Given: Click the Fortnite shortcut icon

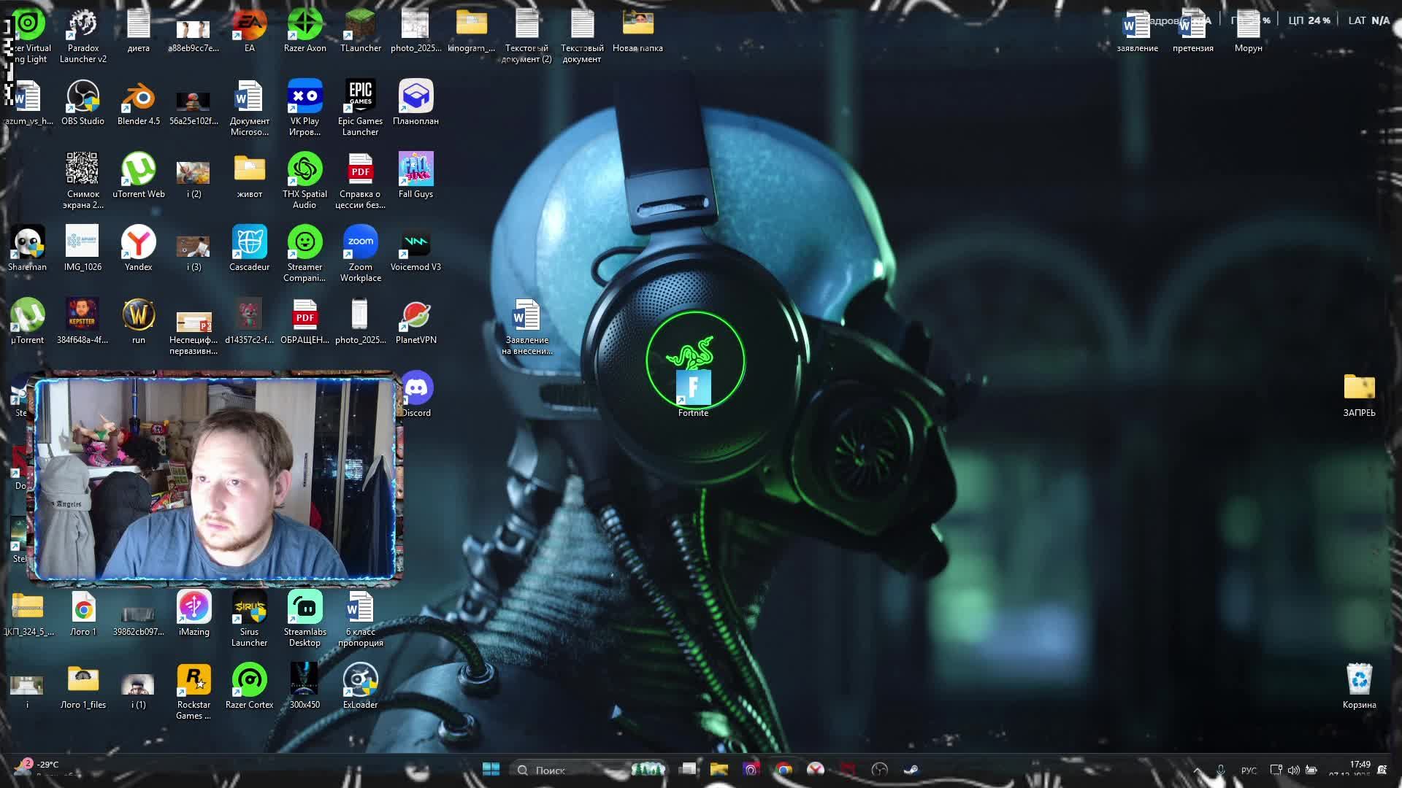Looking at the screenshot, I should coord(693,388).
